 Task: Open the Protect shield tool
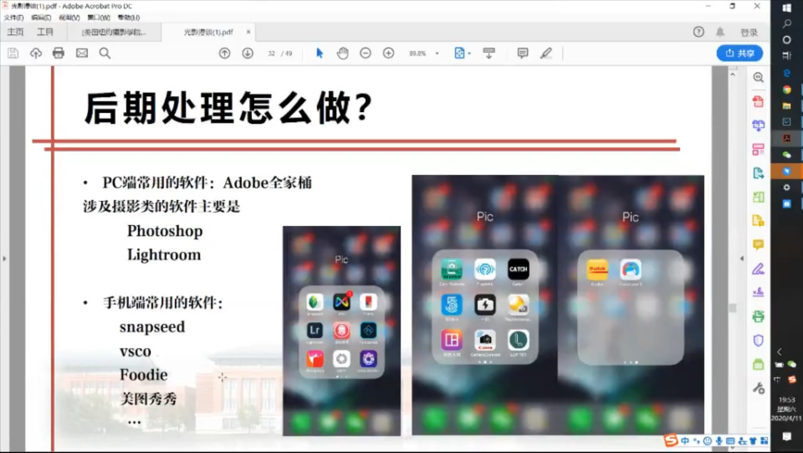pos(758,340)
